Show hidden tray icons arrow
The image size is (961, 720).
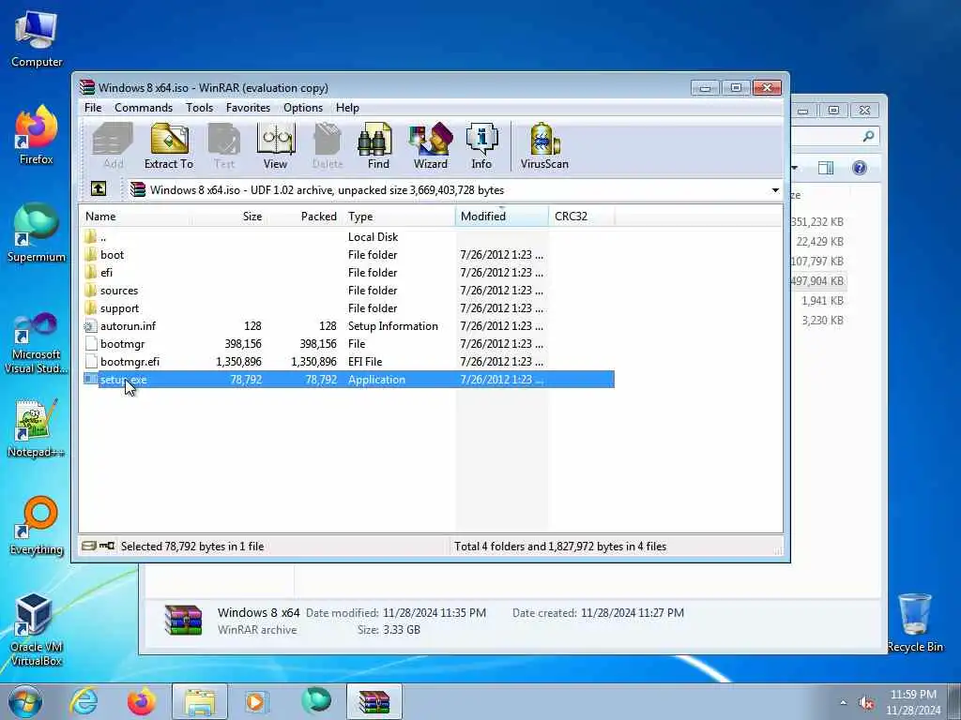844,703
